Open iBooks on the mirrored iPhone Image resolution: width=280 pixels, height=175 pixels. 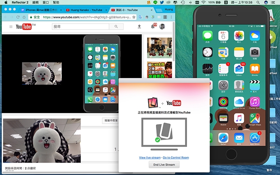coord(255,69)
